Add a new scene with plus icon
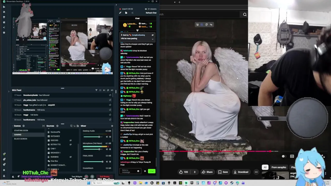This screenshot has height=186, width=331. pyautogui.click(x=23, y=126)
